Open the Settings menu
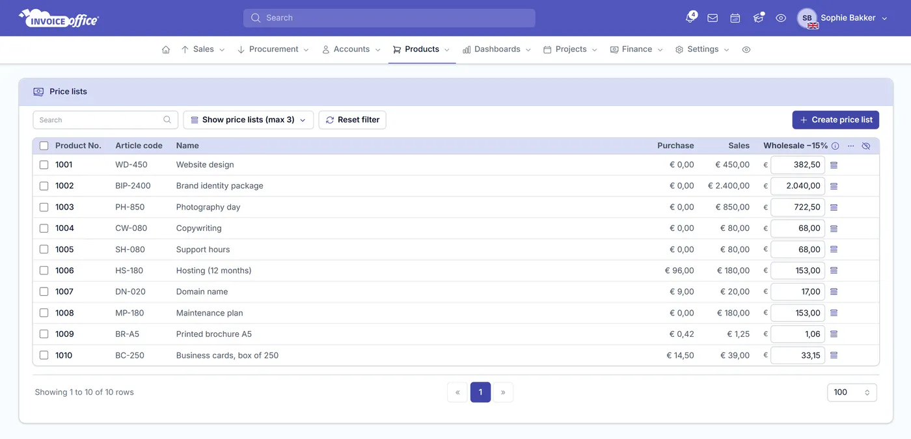 703,49
